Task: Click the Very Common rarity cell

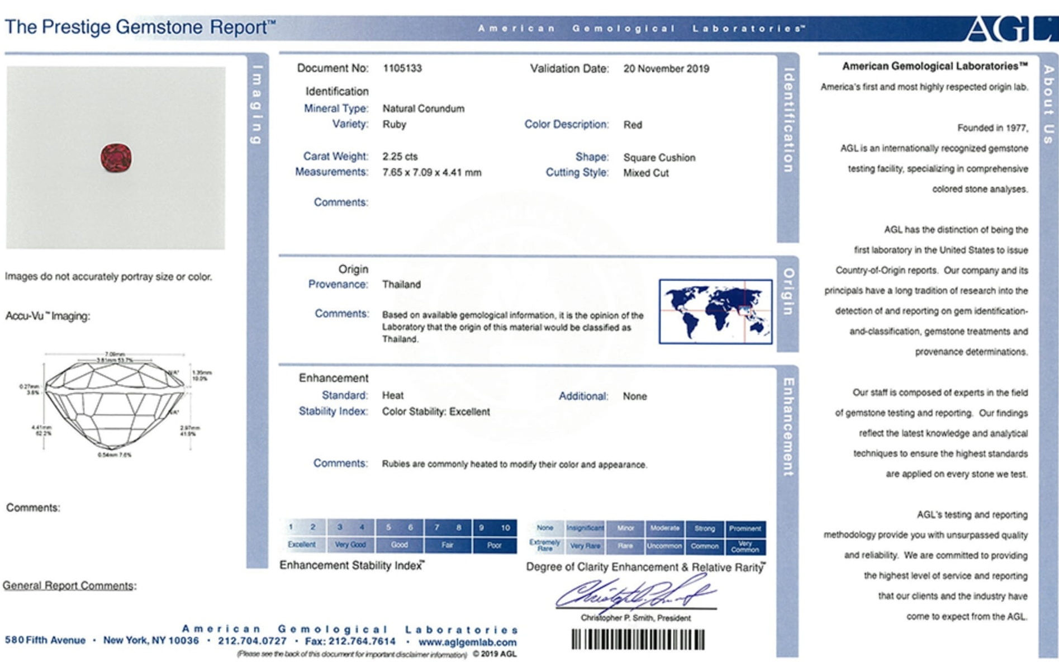Action: coord(745,546)
